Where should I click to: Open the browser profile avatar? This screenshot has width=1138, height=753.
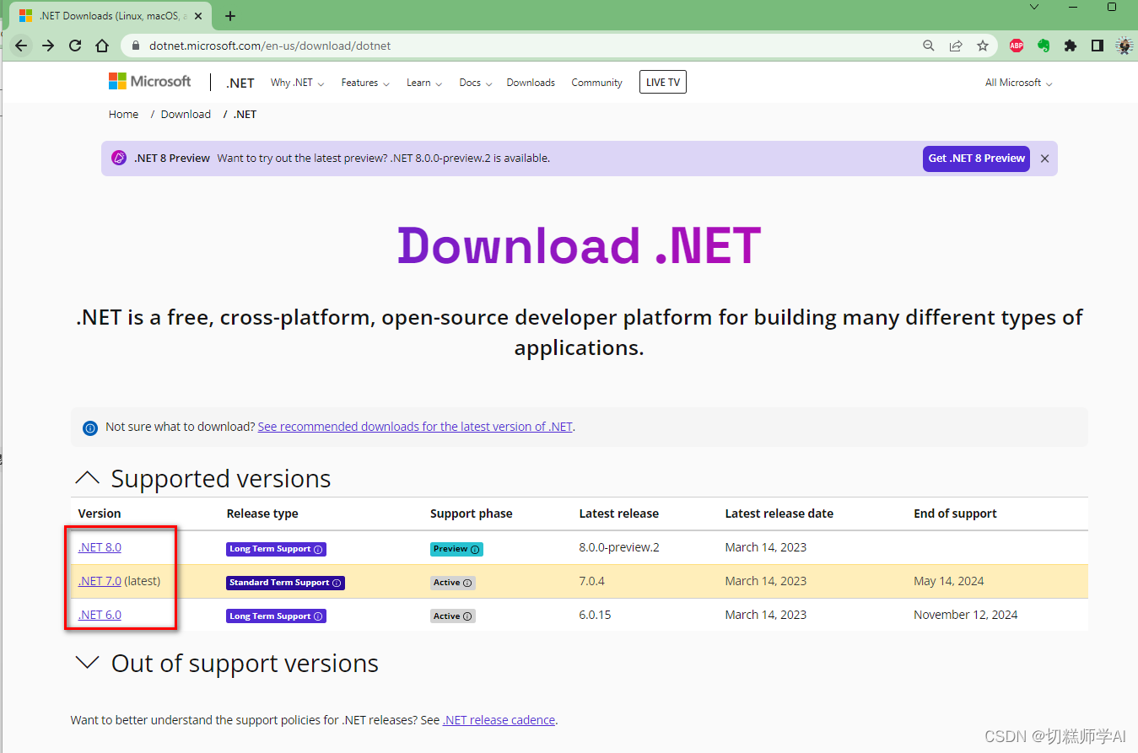(1125, 46)
